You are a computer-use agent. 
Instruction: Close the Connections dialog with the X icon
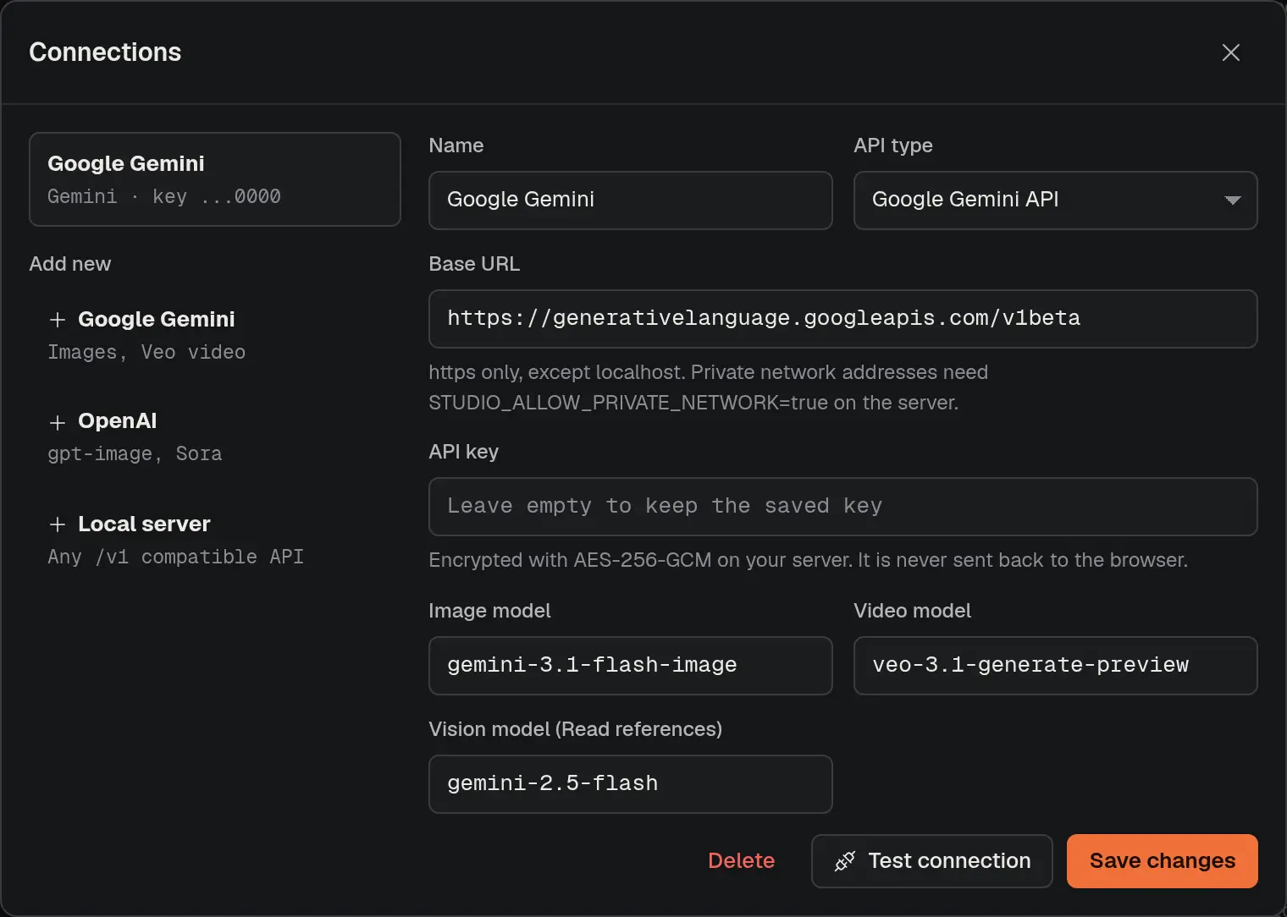pyautogui.click(x=1230, y=52)
